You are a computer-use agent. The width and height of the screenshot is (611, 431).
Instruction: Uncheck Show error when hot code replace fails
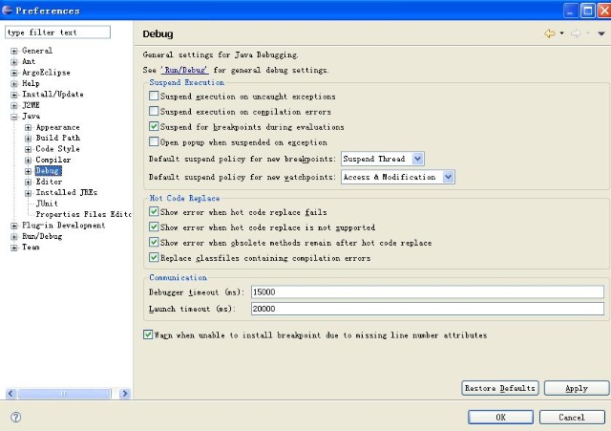[x=154, y=212]
